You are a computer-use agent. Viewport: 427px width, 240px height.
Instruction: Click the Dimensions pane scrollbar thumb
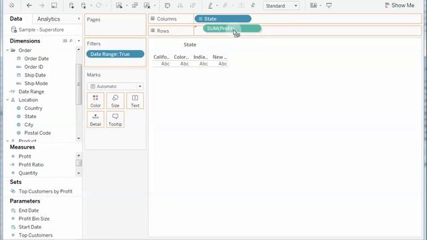(x=79, y=85)
